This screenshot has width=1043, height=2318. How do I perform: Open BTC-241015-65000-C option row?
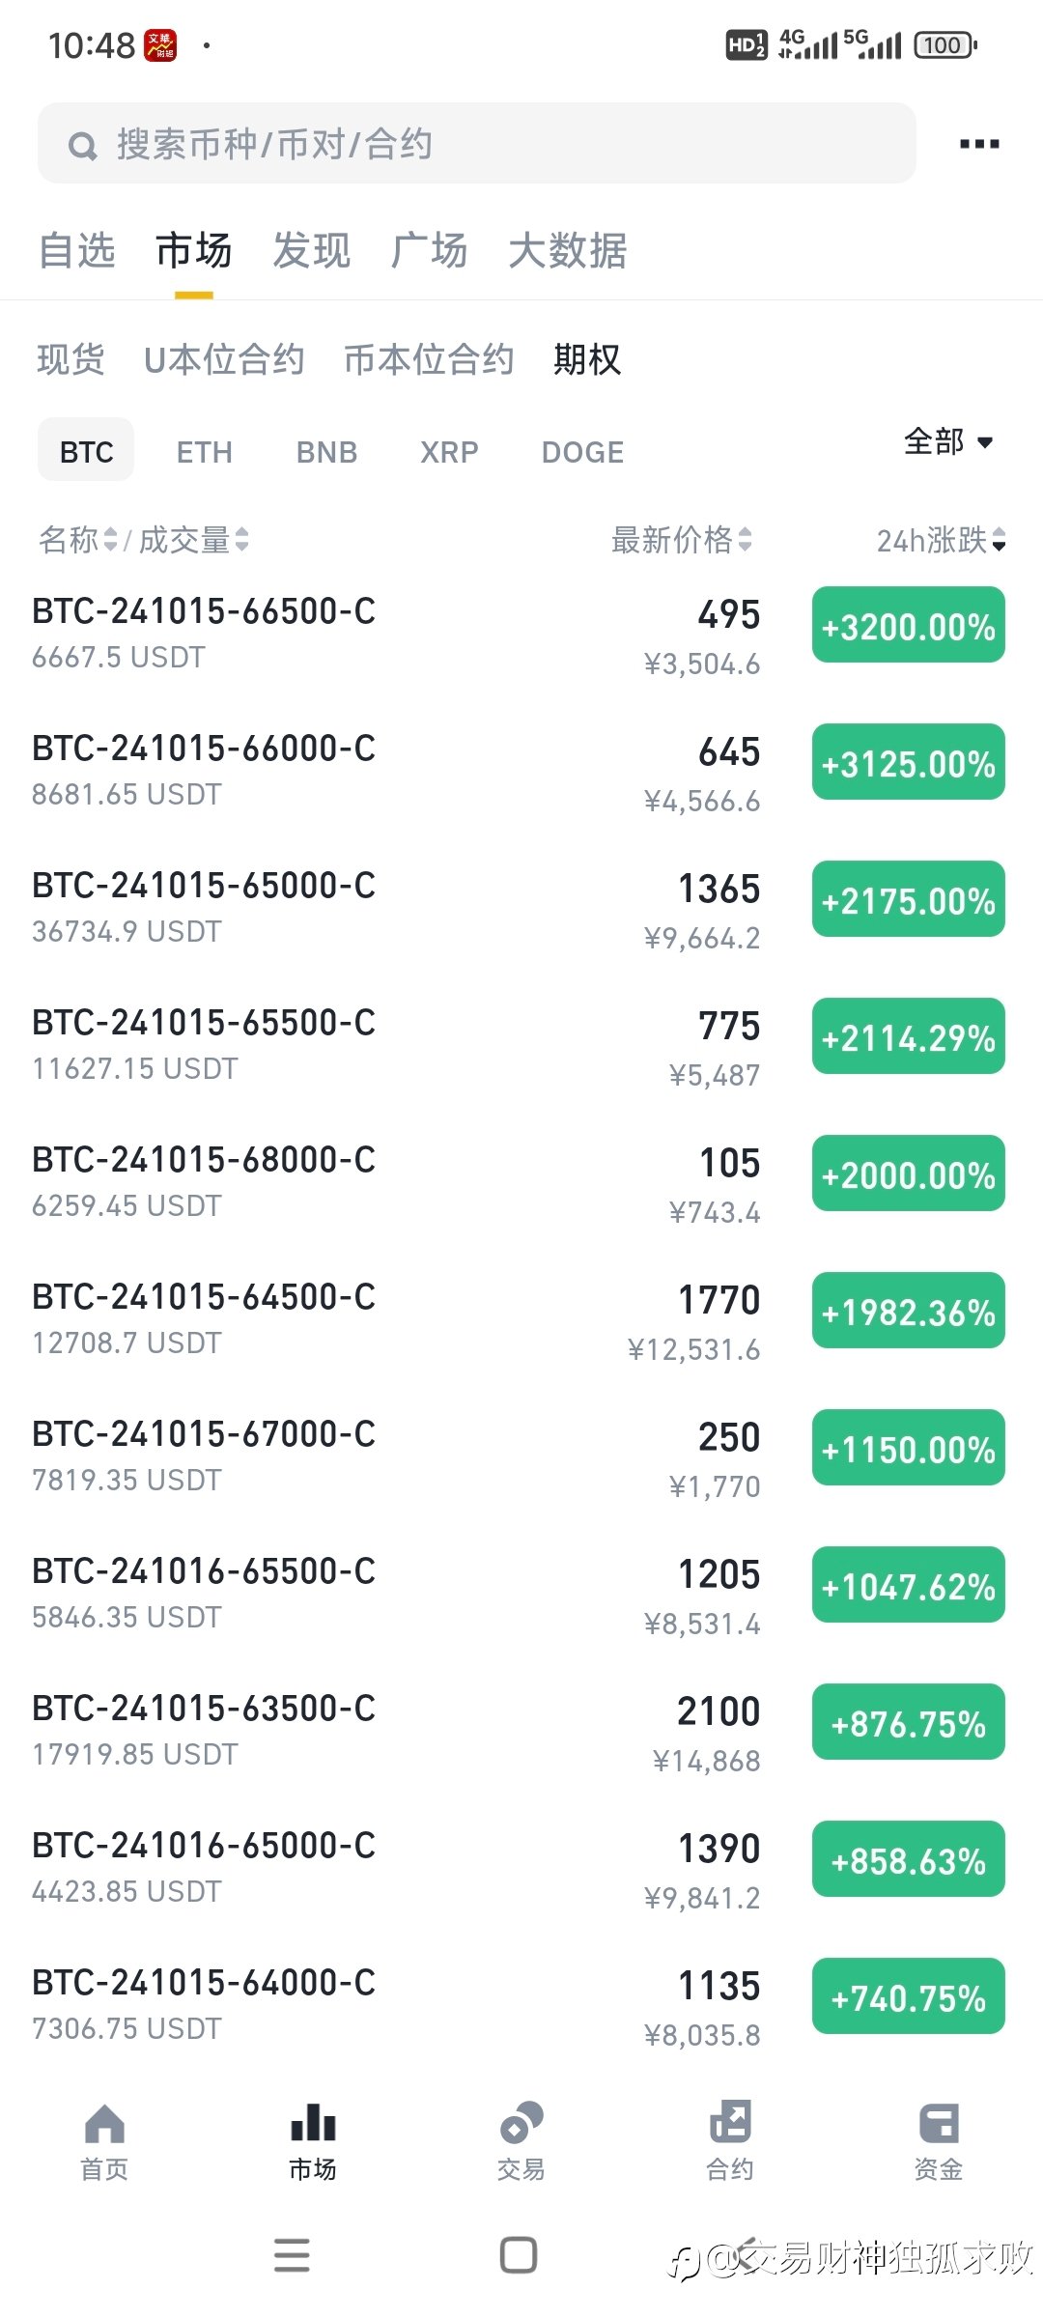(521, 907)
